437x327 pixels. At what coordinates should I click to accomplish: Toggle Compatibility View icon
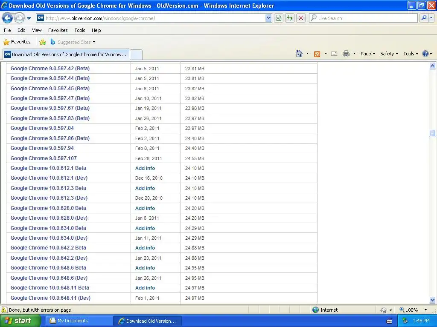tap(279, 18)
